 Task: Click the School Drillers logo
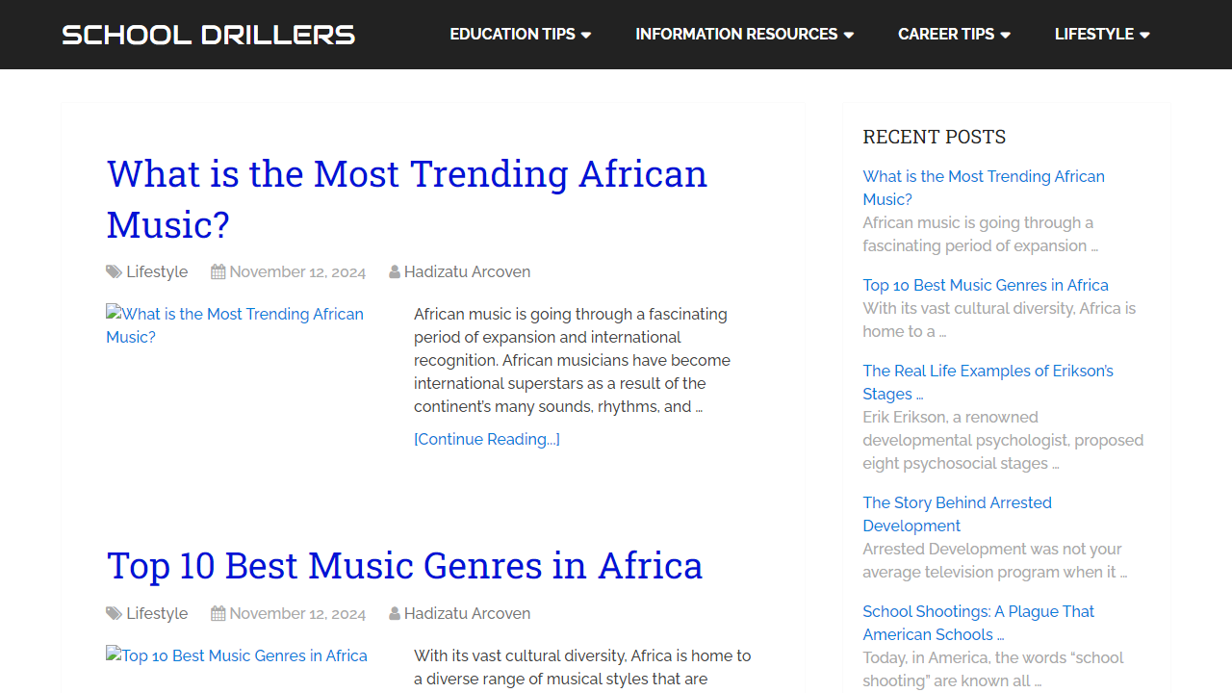[208, 34]
